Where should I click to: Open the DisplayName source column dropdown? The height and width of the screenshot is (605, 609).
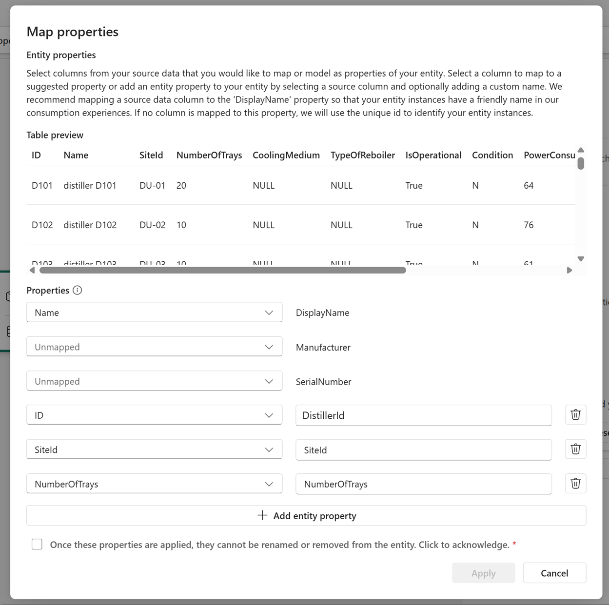(x=154, y=312)
